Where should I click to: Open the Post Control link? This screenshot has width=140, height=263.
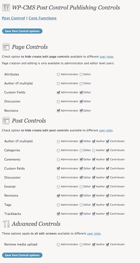(13, 18)
